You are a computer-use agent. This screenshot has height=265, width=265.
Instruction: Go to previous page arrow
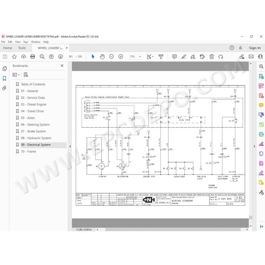(x=51, y=57)
